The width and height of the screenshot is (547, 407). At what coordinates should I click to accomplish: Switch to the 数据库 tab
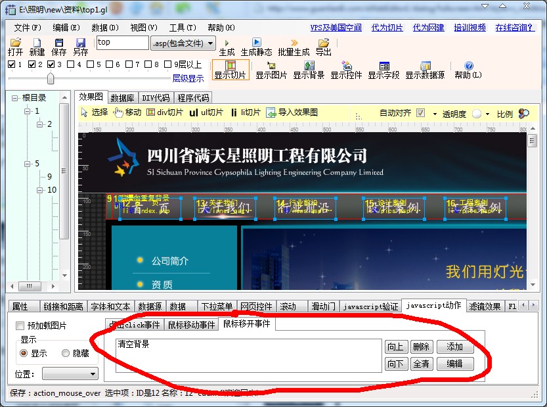tap(122, 98)
